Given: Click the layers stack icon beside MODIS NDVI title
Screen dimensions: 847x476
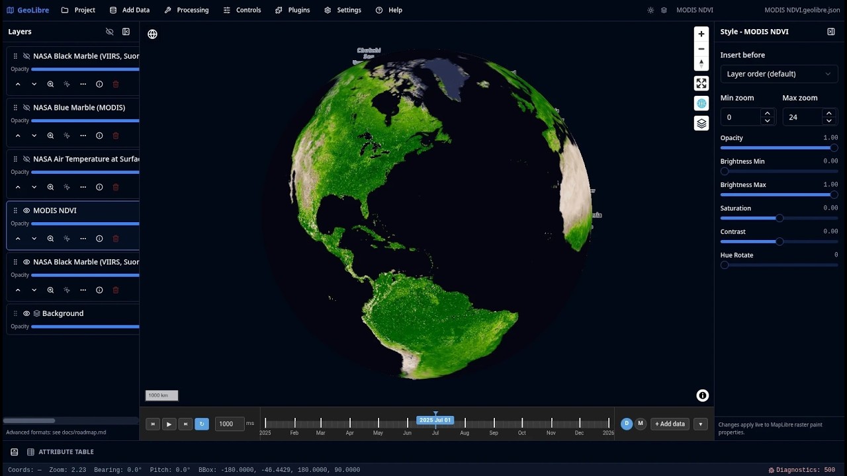Looking at the screenshot, I should click(x=664, y=10).
